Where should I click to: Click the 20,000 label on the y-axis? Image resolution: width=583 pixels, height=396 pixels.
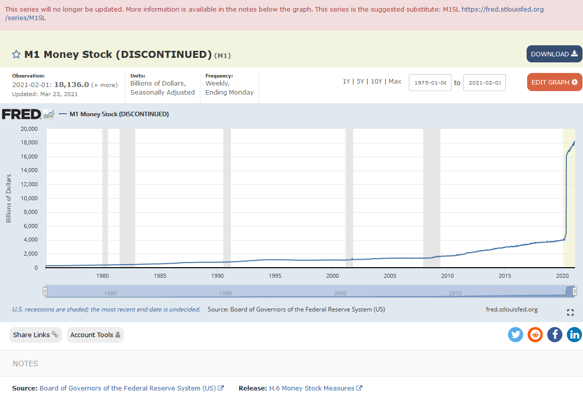click(x=29, y=129)
